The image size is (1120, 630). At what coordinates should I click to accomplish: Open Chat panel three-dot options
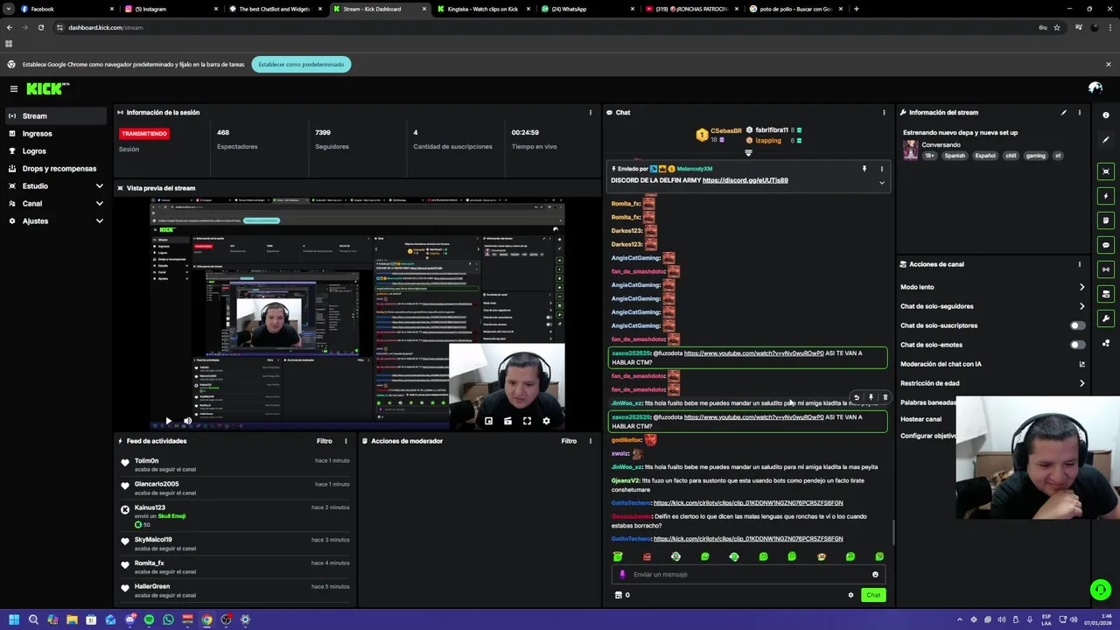coord(884,112)
